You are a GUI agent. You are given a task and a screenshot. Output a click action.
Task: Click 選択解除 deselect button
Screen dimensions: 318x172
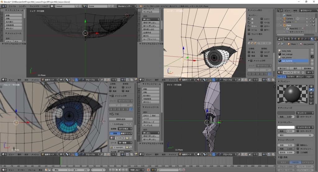tap(307, 68)
